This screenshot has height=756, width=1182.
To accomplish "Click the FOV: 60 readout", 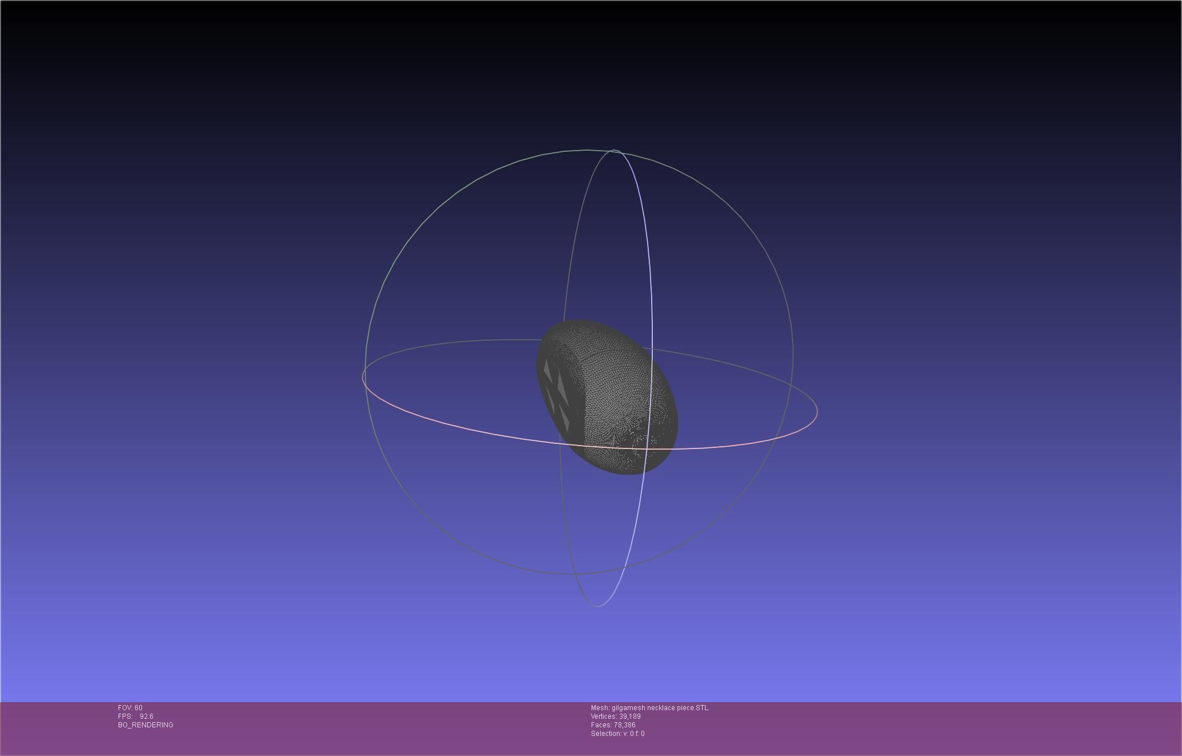I will click(130, 708).
